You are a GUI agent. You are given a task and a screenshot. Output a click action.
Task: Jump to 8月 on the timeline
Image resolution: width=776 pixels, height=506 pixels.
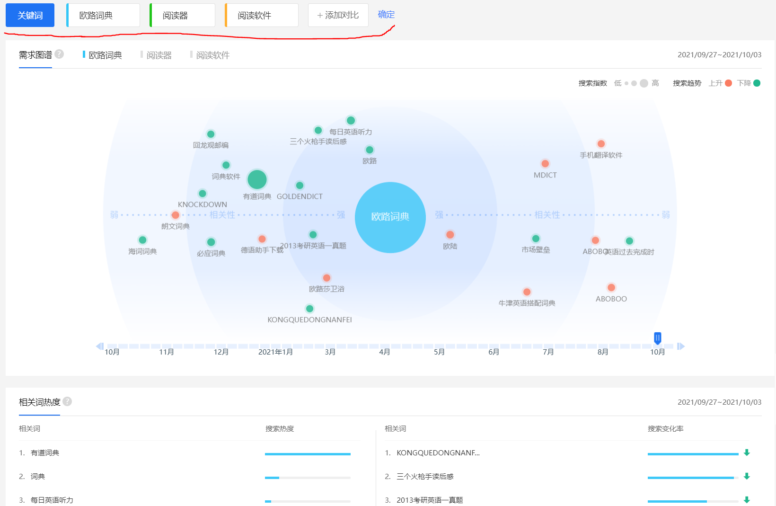pos(603,352)
